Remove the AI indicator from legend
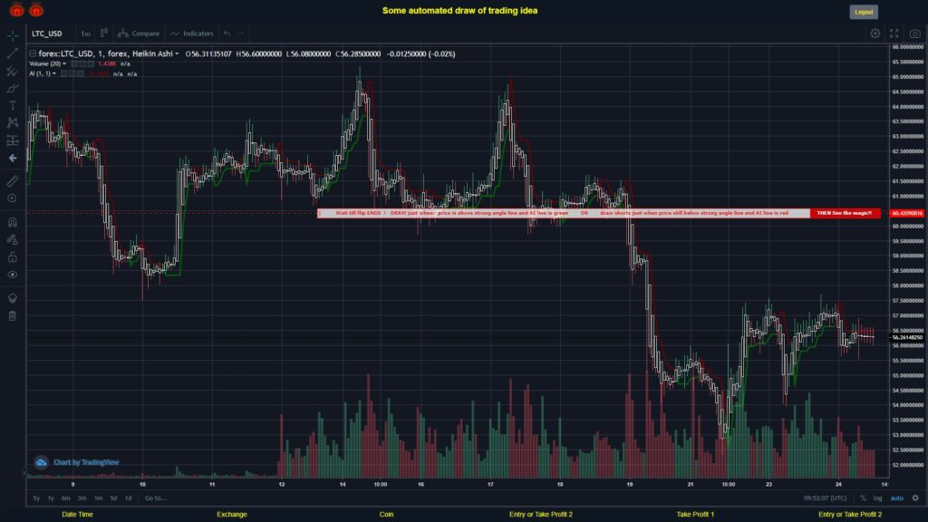Image resolution: width=928 pixels, height=522 pixels. coord(81,74)
